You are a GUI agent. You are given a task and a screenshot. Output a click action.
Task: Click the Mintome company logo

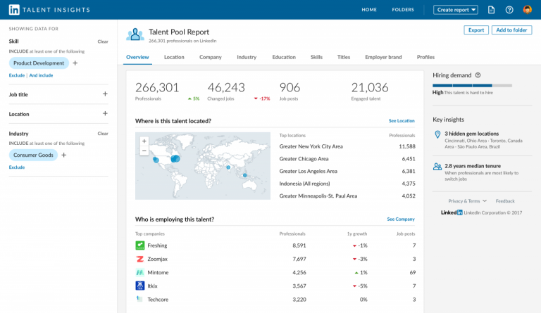pyautogui.click(x=139, y=272)
